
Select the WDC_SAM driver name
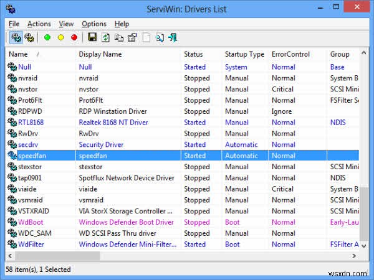(x=35, y=233)
